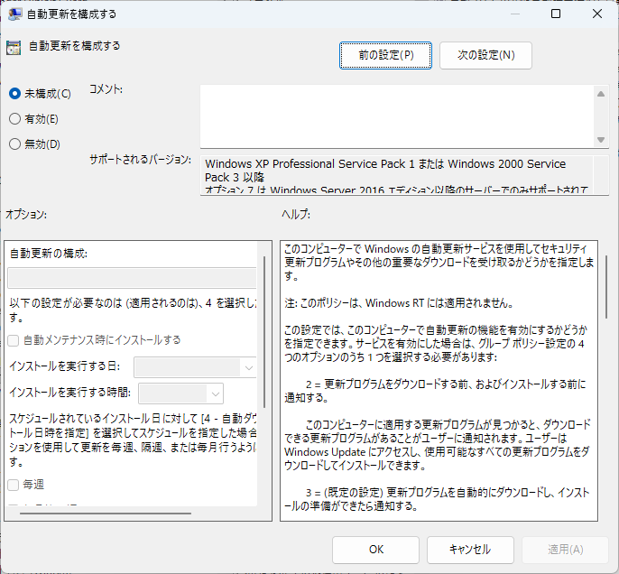Open the インストールを実行する日 dropdown
Viewport: 619px width, 574px height.
[196, 367]
